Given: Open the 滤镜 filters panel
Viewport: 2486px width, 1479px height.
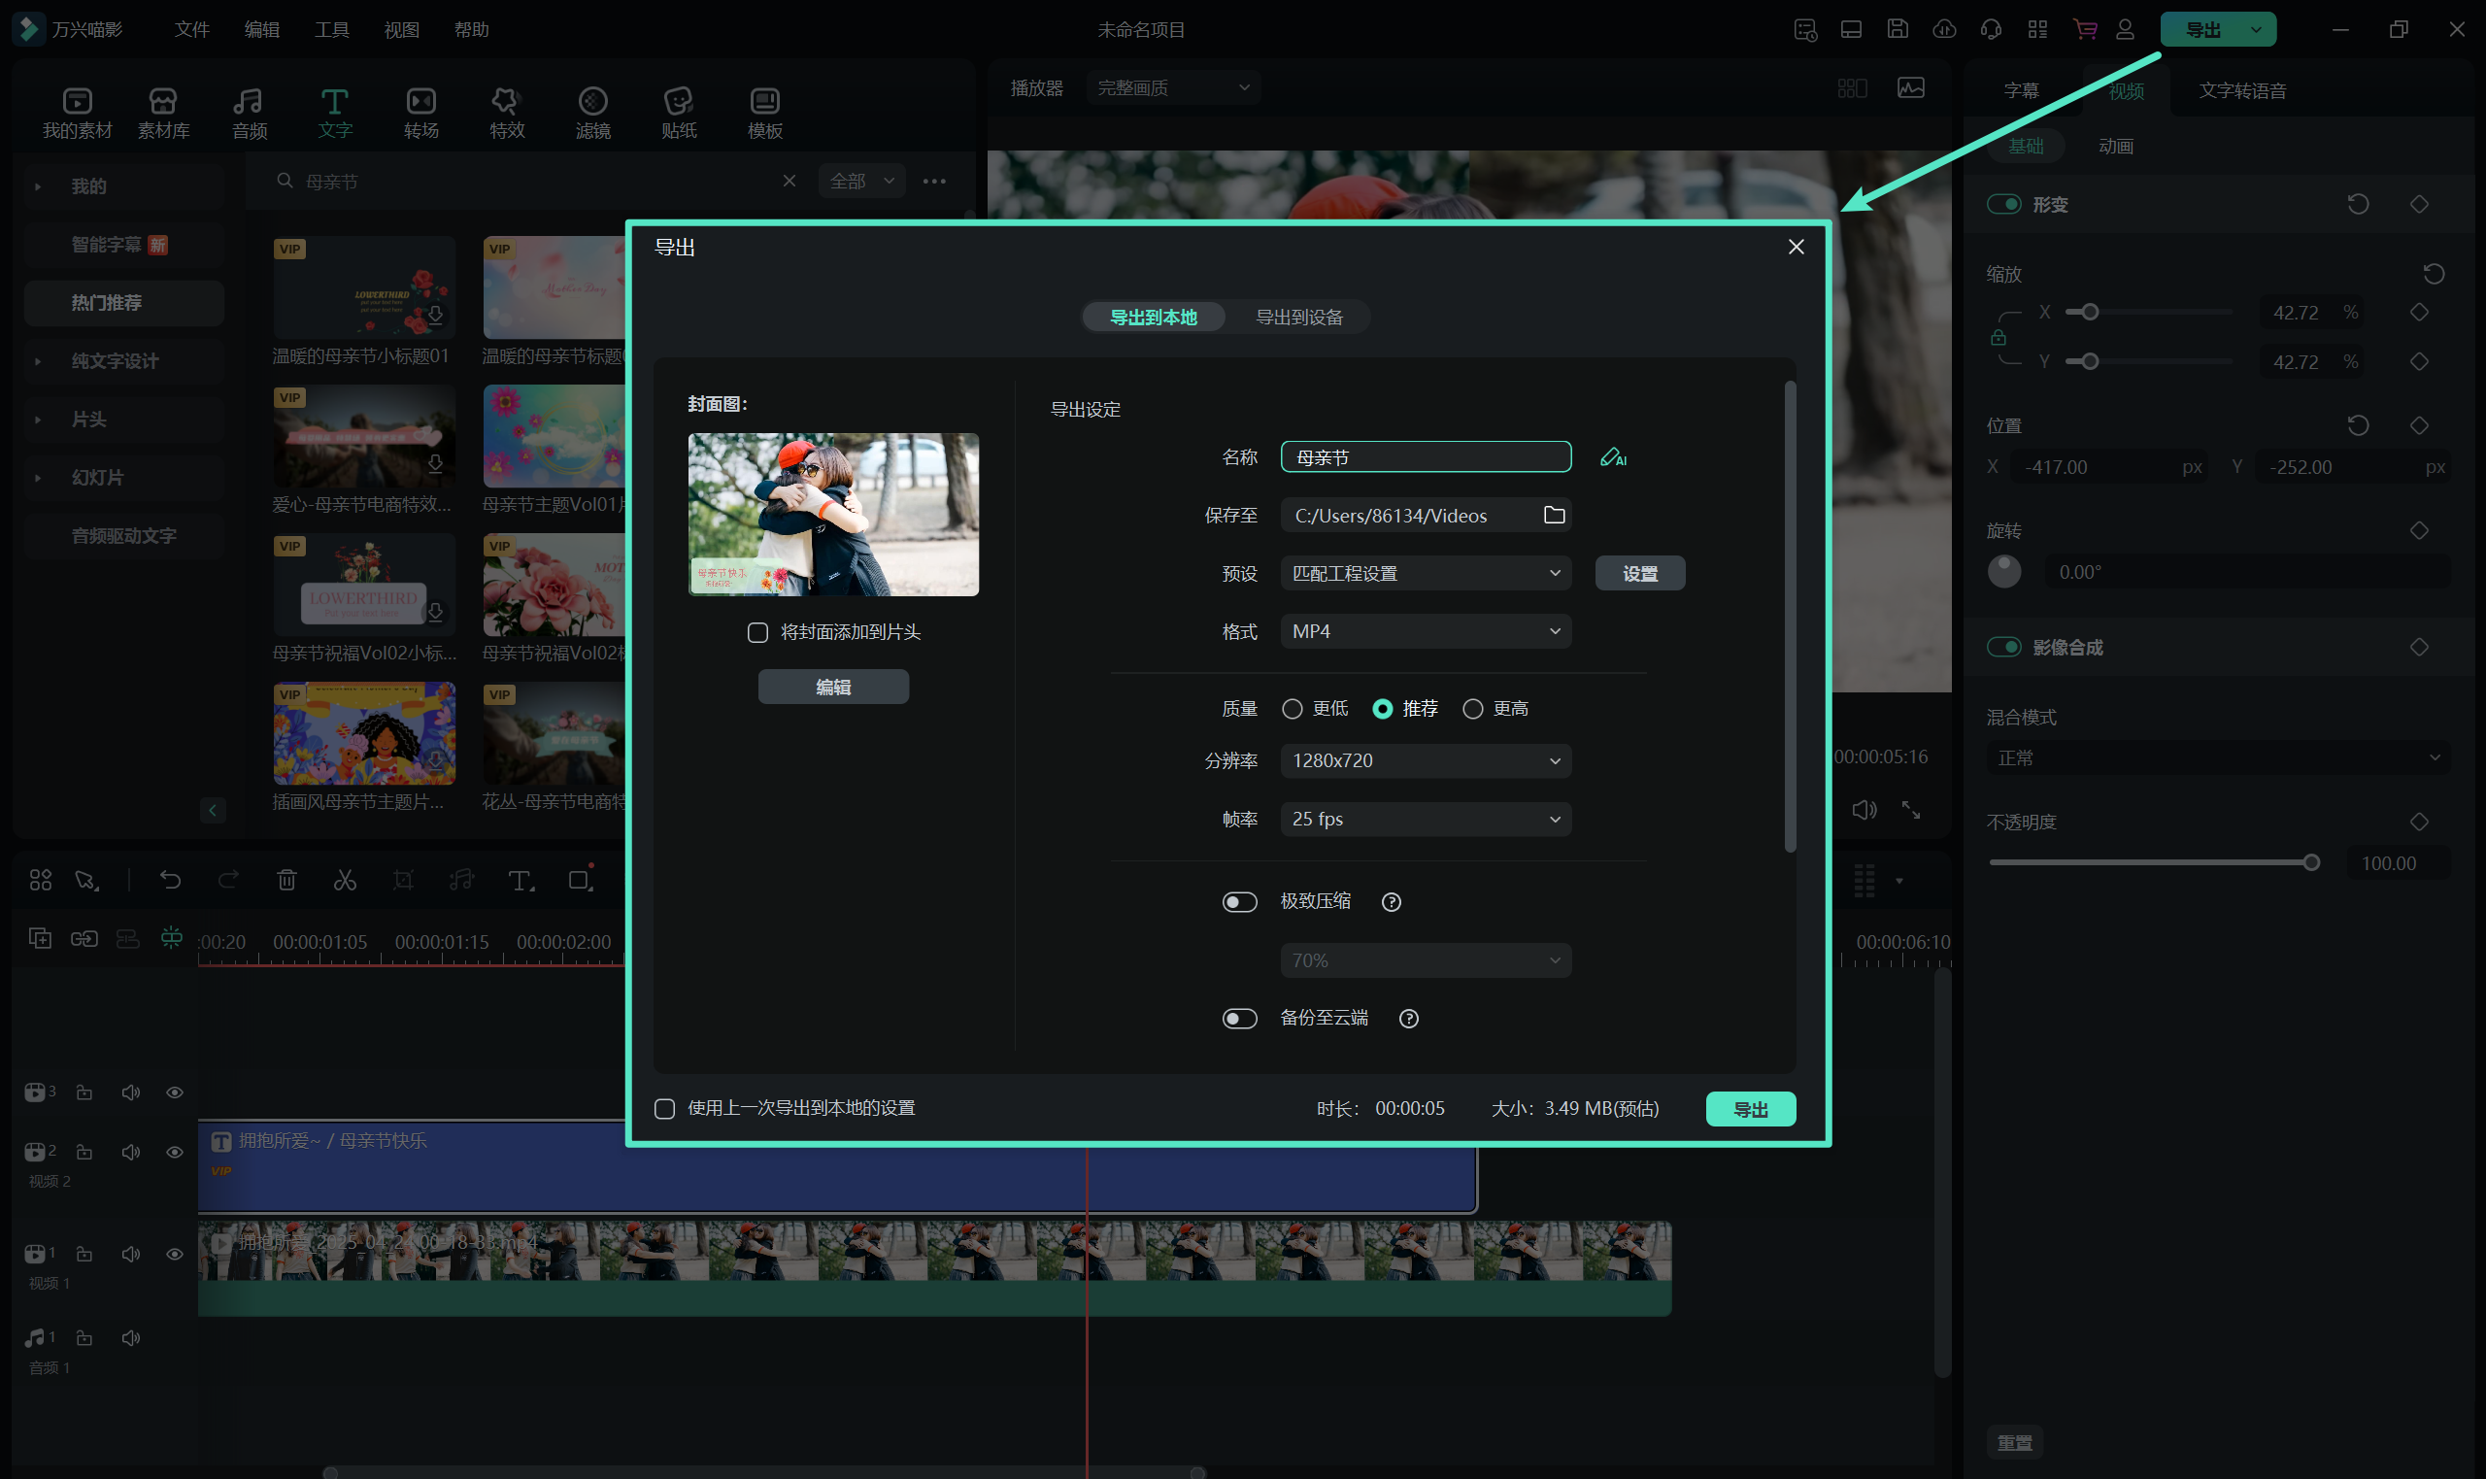Looking at the screenshot, I should coord(593,112).
